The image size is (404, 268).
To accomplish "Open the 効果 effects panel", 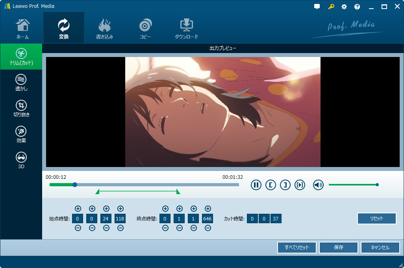I will (21, 134).
